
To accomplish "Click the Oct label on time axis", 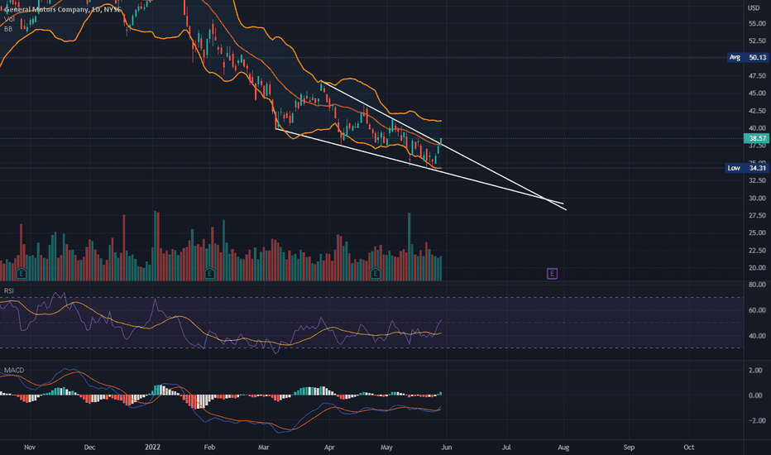I will click(689, 447).
